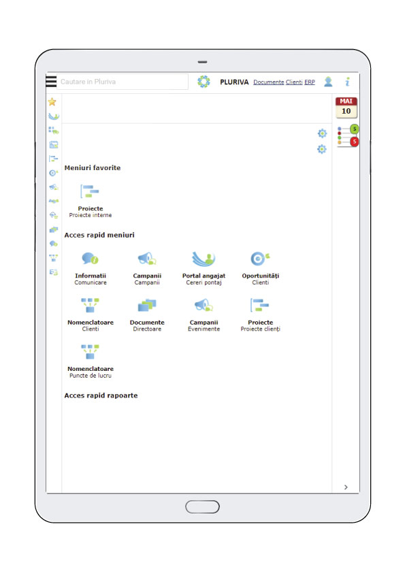Click the 'Acces rapid meniuri' heading
This screenshot has width=405, height=573.
[99, 235]
